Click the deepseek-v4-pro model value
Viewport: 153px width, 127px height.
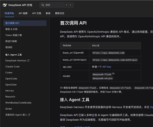(x=103, y=78)
